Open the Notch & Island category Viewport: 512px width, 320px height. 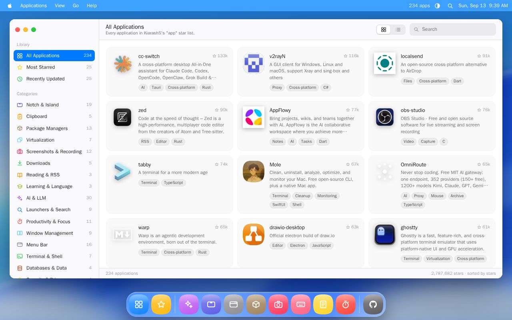pos(54,105)
